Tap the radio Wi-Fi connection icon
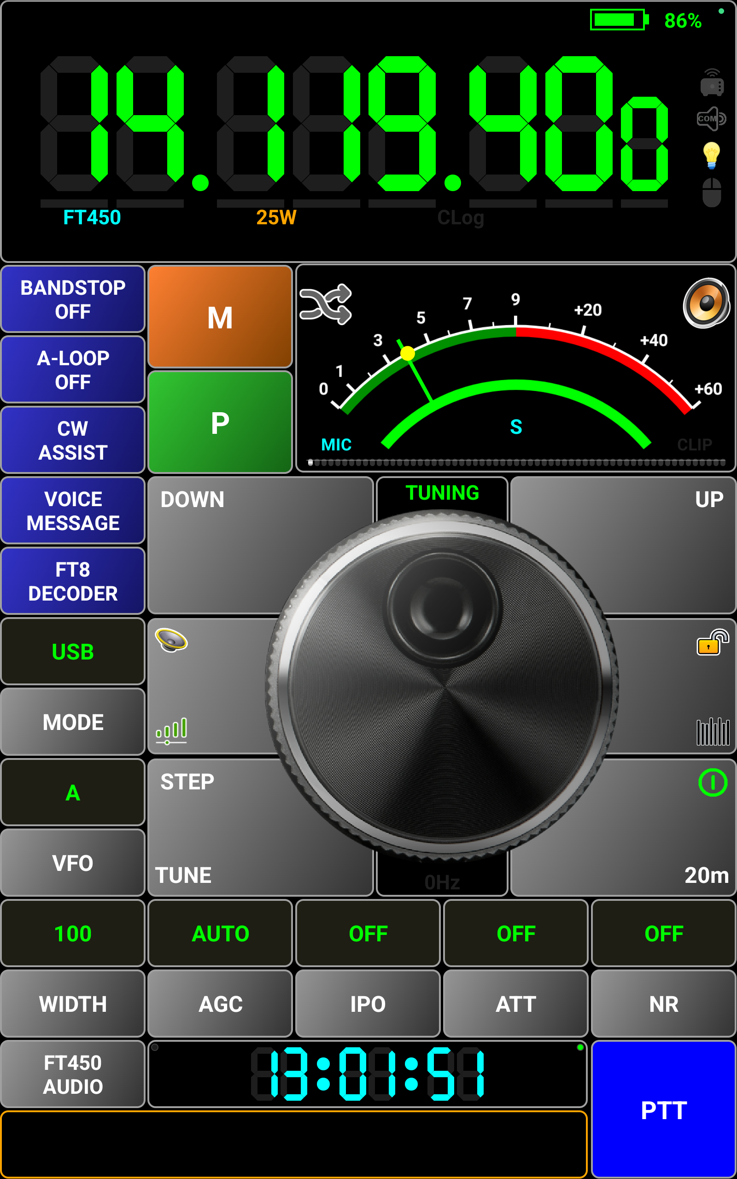 point(711,82)
